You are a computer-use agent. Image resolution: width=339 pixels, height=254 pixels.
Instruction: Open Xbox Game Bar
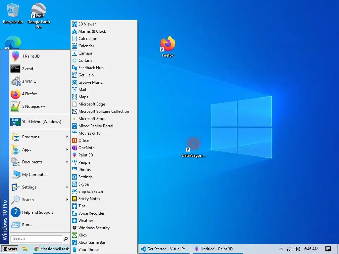point(104,242)
